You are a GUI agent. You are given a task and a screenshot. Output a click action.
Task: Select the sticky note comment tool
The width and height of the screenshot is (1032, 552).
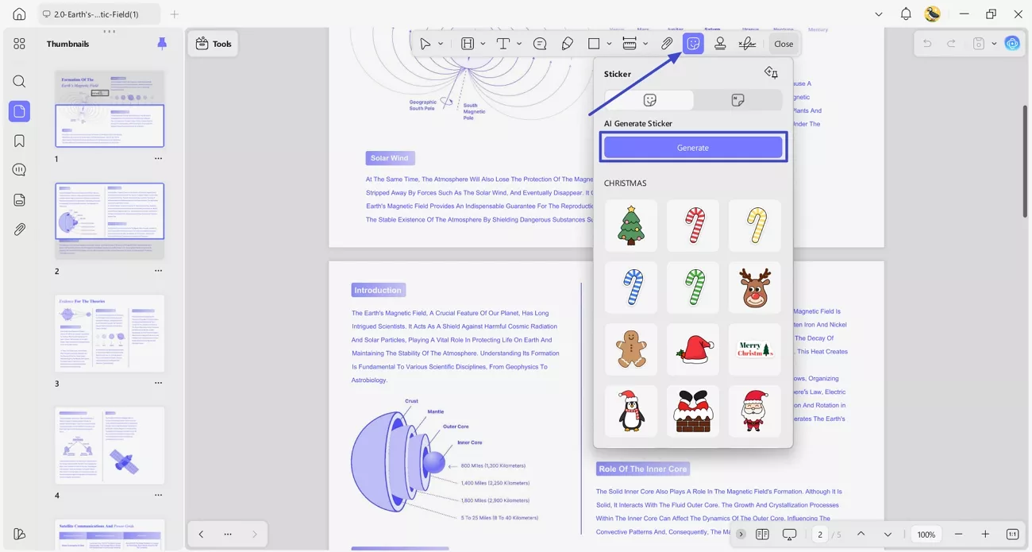click(540, 44)
